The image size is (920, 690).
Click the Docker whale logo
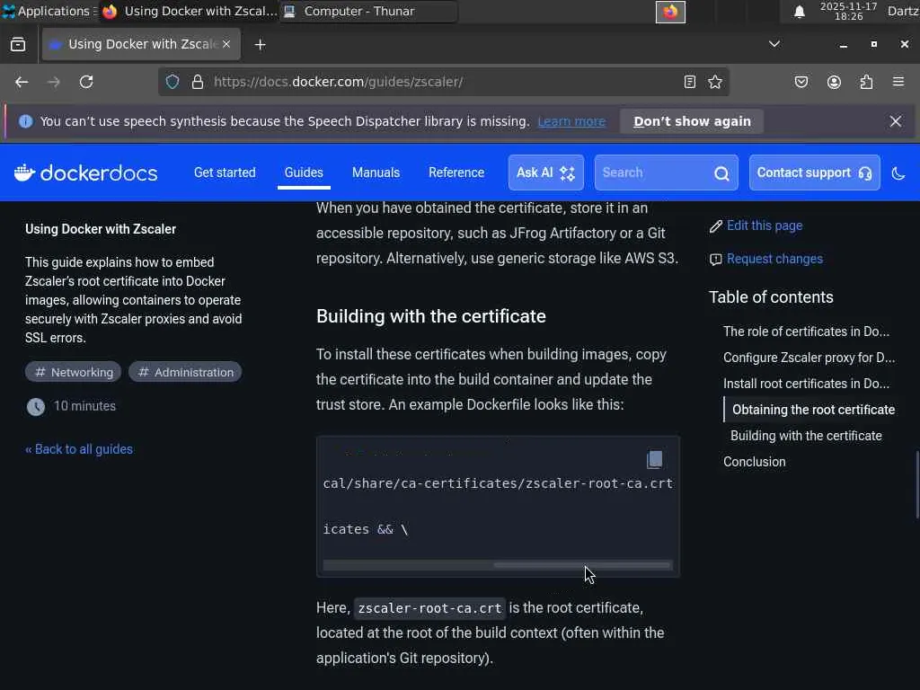click(x=24, y=172)
